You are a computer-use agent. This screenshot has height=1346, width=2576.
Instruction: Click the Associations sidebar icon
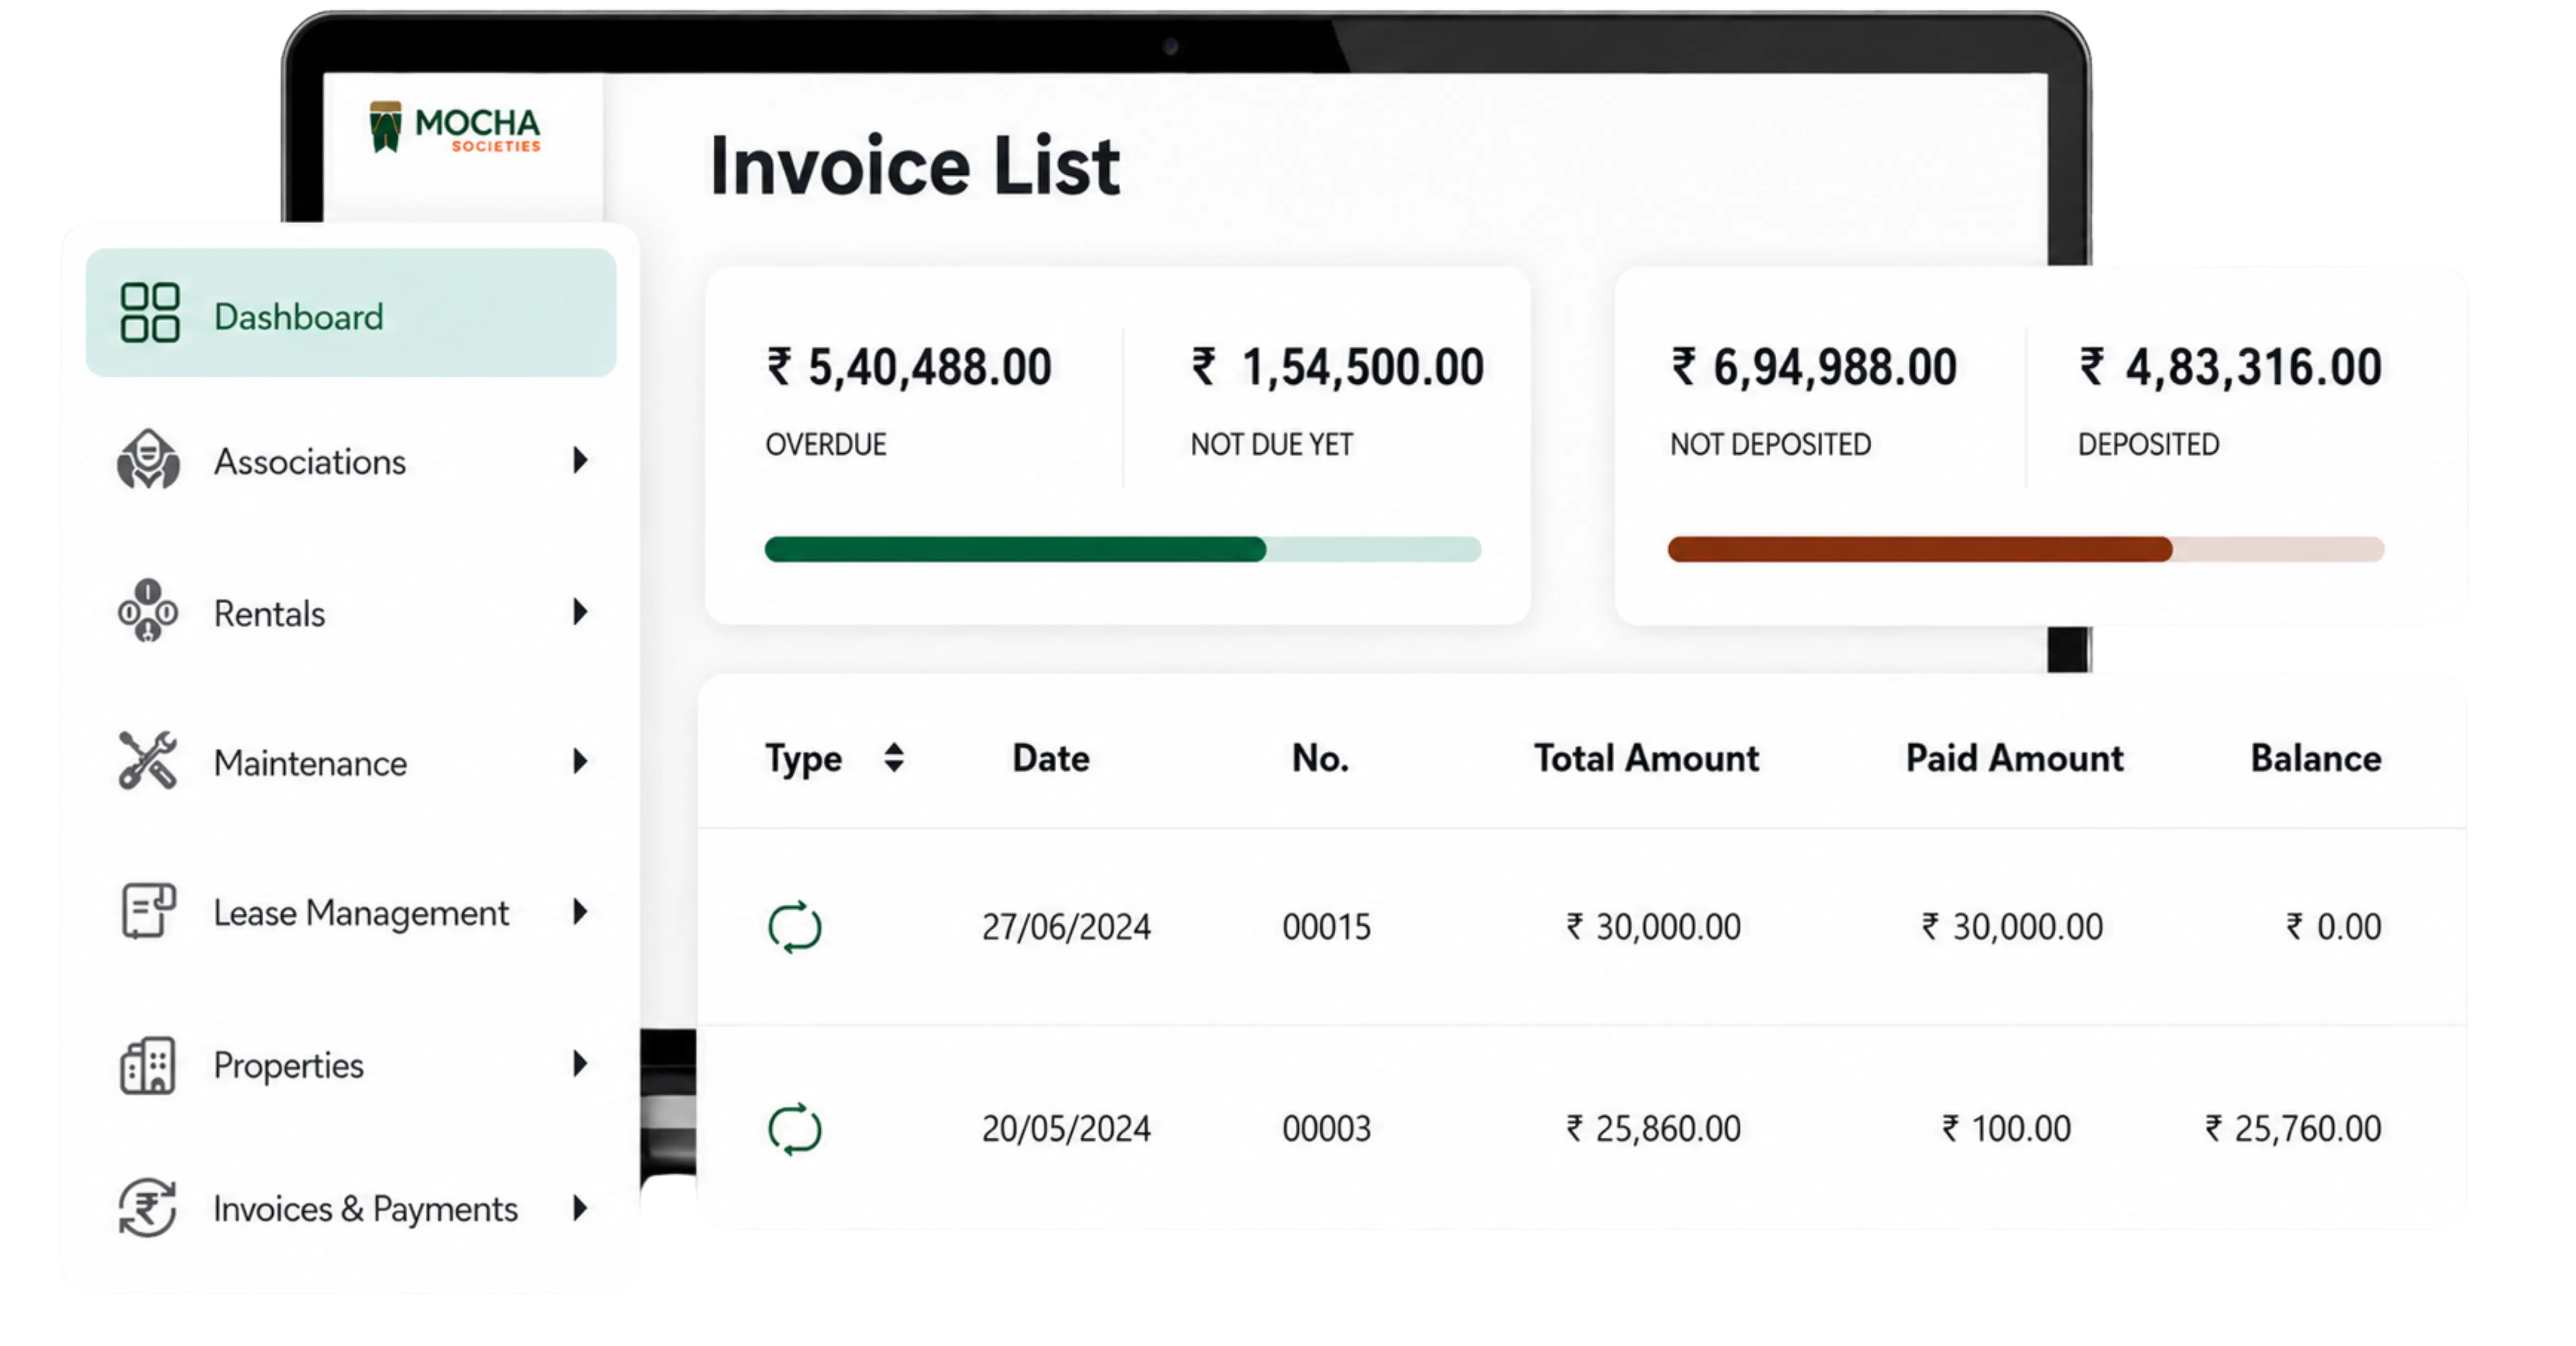click(x=148, y=460)
